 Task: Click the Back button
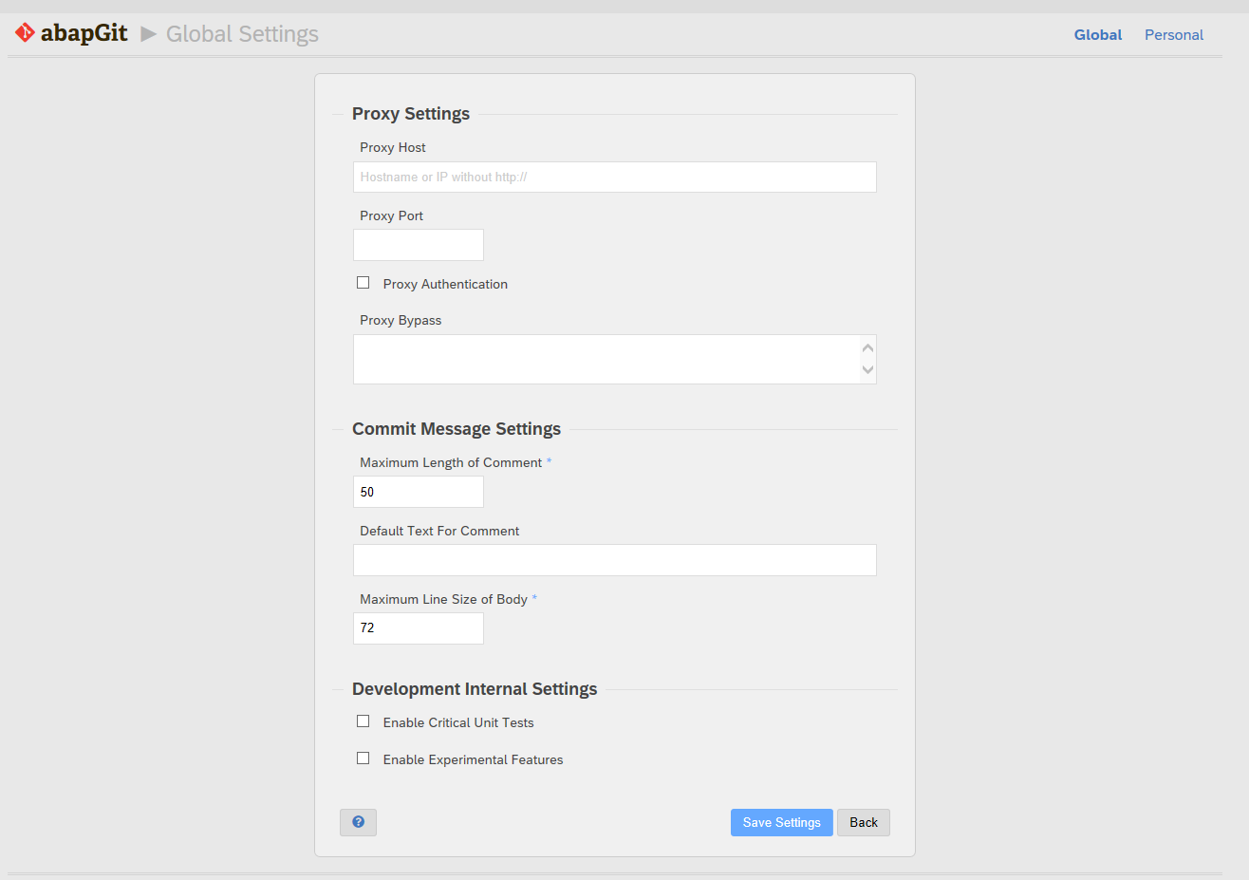(864, 822)
